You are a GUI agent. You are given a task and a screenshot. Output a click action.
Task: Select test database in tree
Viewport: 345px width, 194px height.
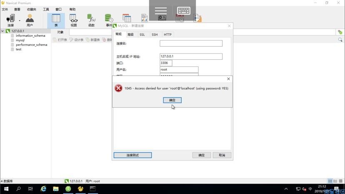pos(18,49)
